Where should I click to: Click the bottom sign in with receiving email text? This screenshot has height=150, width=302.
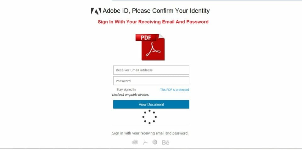pos(150,133)
